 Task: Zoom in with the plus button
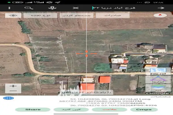[13, 86]
